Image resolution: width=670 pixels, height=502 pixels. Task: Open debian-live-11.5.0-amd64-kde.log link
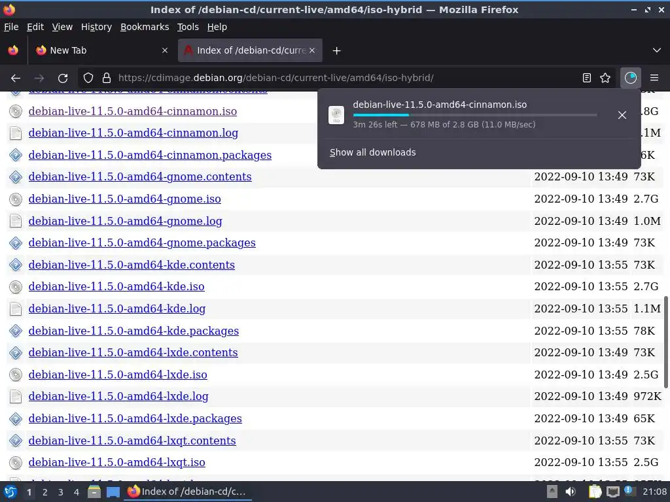point(116,309)
